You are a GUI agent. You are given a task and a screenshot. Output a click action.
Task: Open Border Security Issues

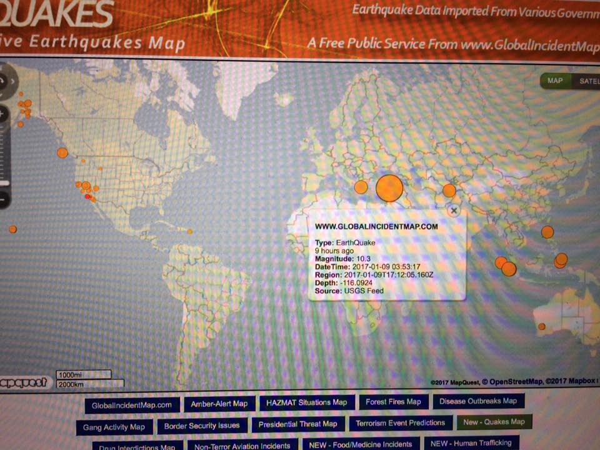[x=202, y=426]
